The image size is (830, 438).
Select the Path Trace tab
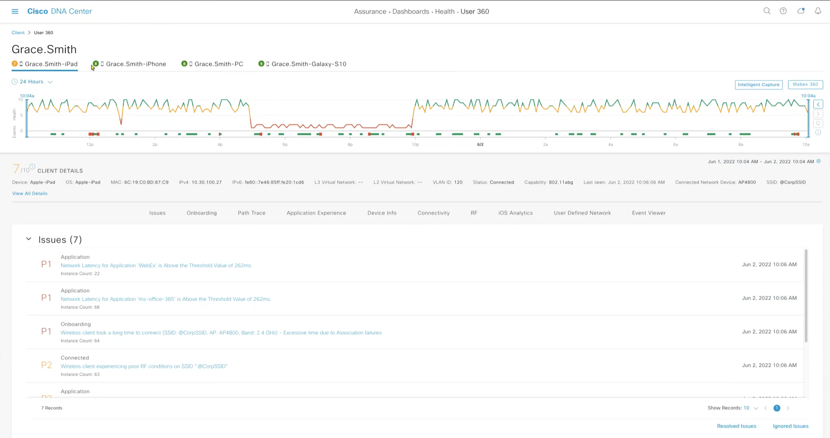click(x=251, y=213)
